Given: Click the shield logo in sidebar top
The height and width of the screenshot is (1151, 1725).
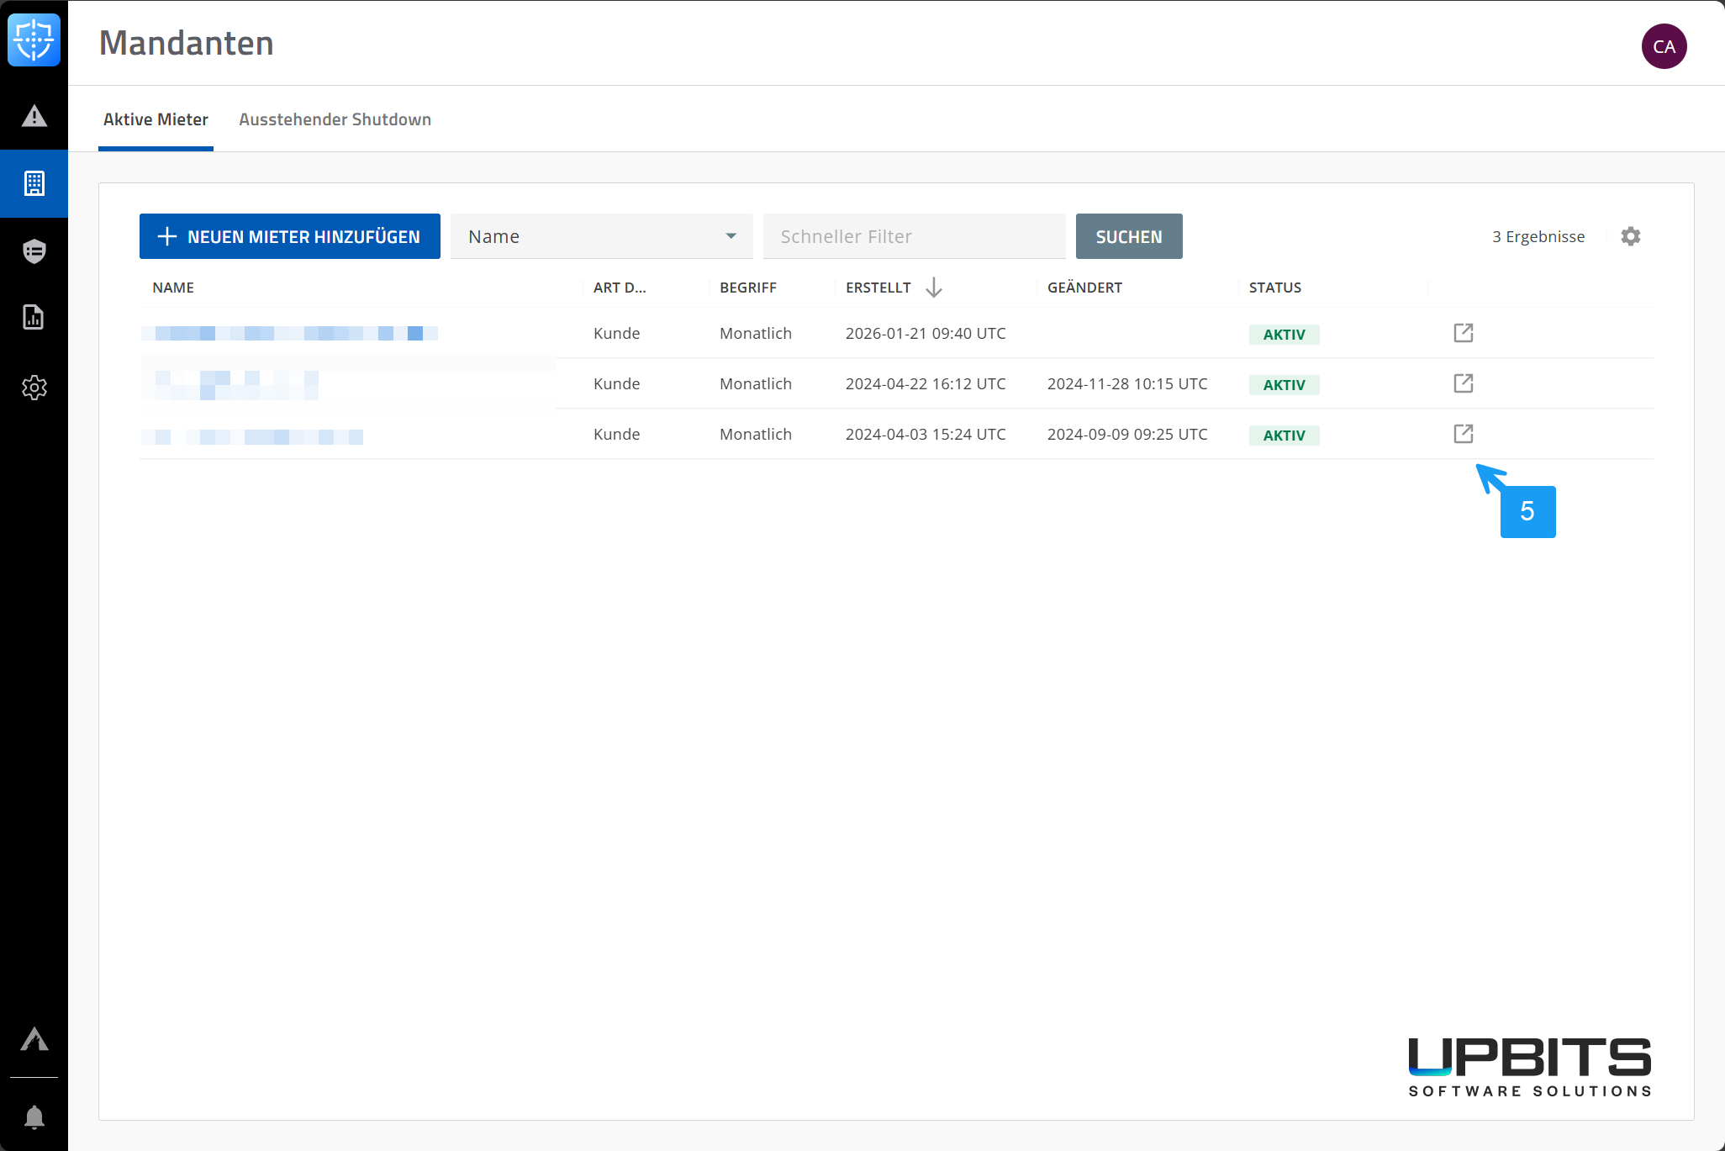Looking at the screenshot, I should coord(34,40).
